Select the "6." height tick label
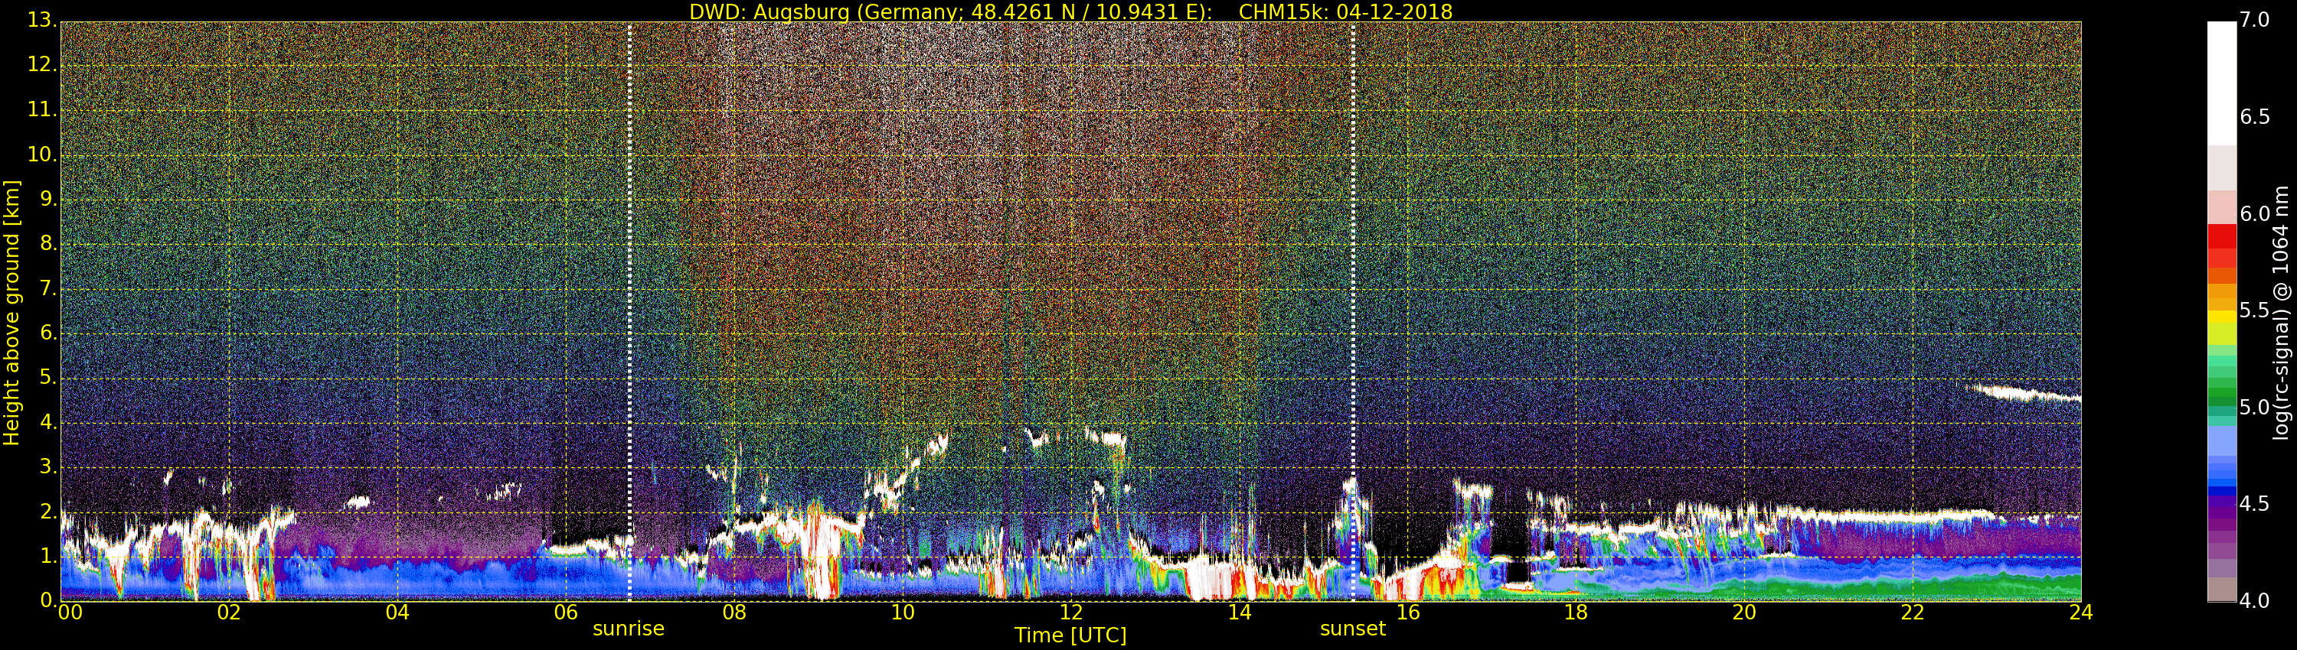This screenshot has width=2297, height=650. pyautogui.click(x=48, y=333)
